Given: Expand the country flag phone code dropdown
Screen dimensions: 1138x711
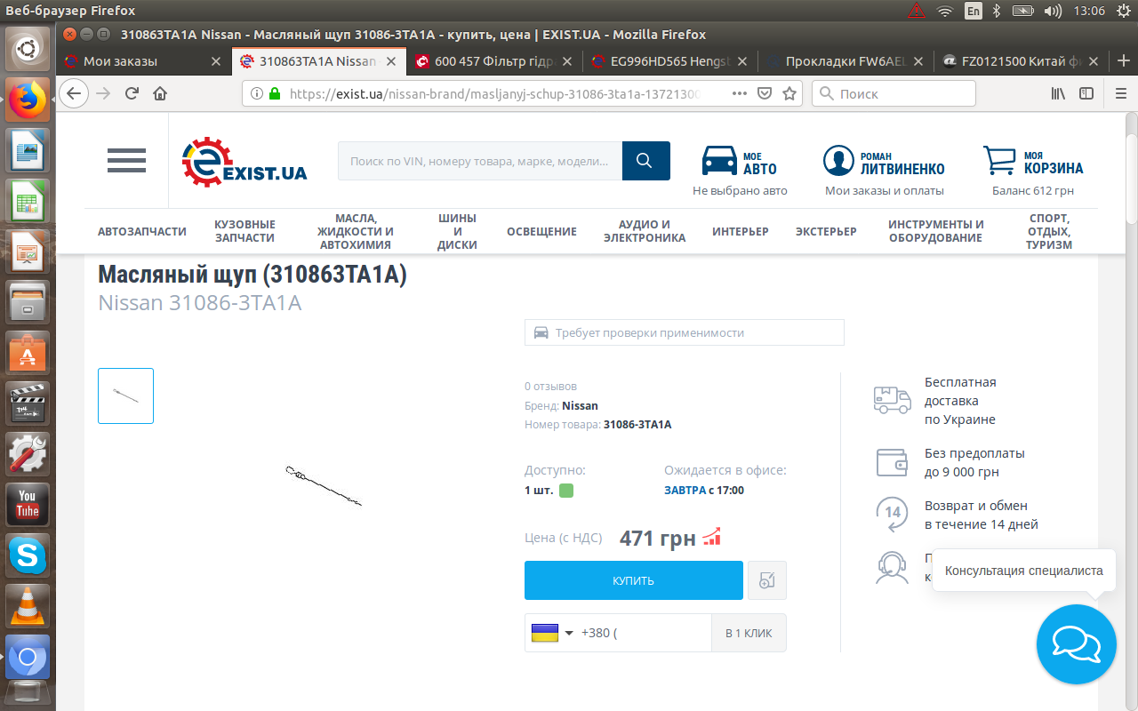Looking at the screenshot, I should (552, 633).
